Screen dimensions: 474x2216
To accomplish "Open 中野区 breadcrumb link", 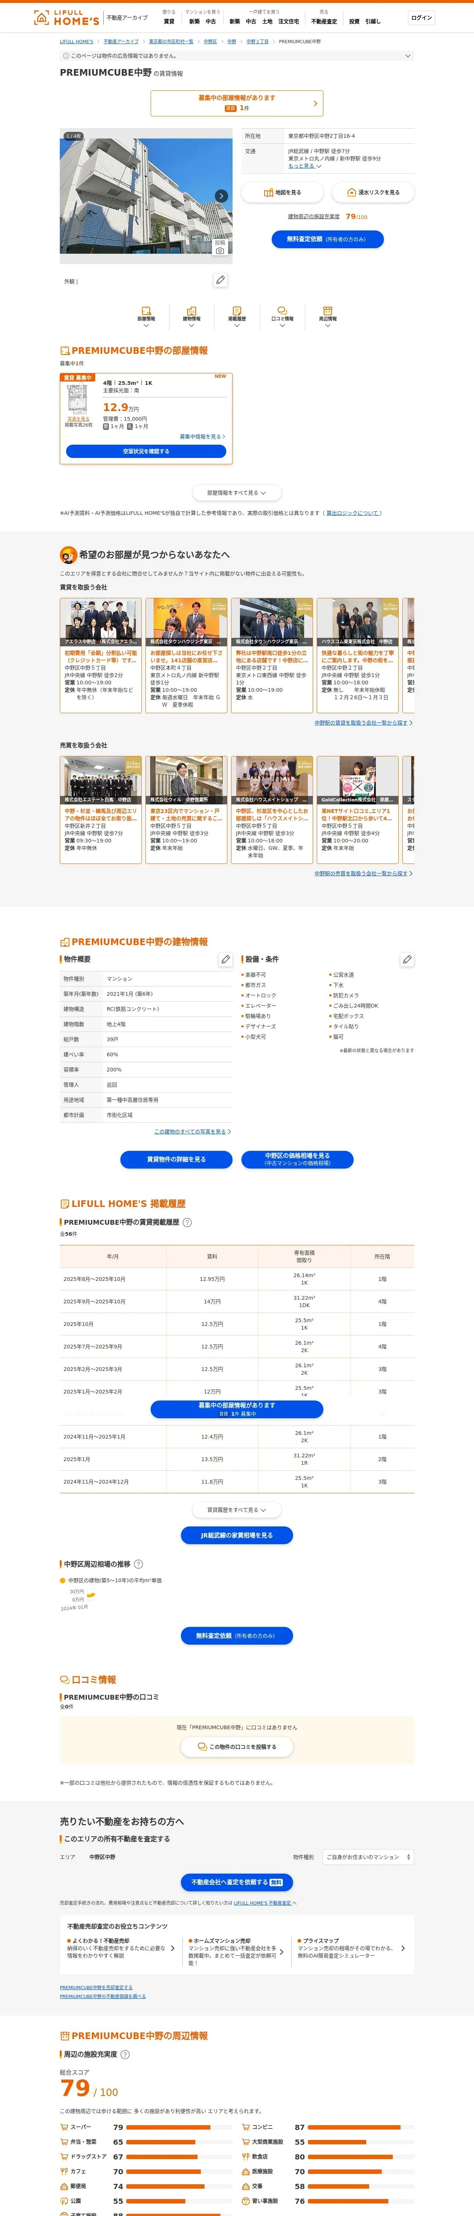I will (x=210, y=41).
